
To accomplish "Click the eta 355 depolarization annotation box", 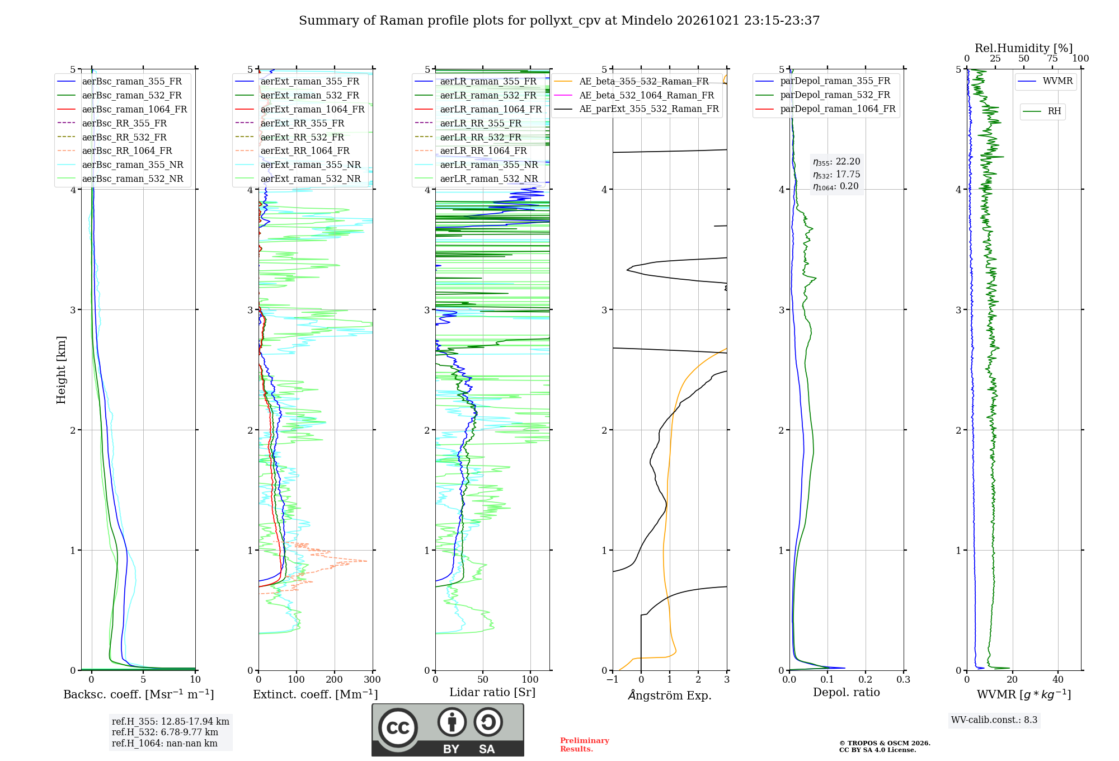I will 836,174.
